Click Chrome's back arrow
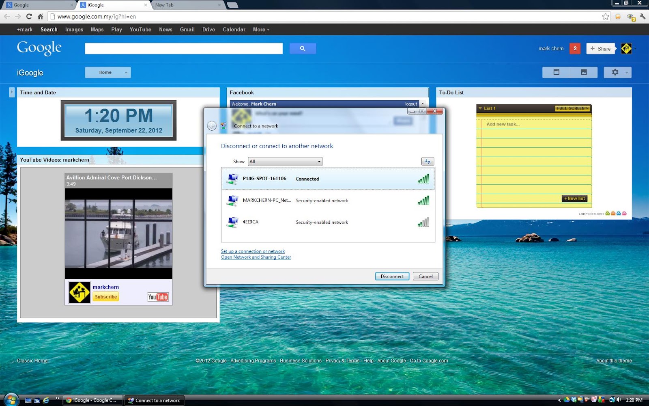This screenshot has height=406, width=649. pyautogui.click(x=7, y=17)
